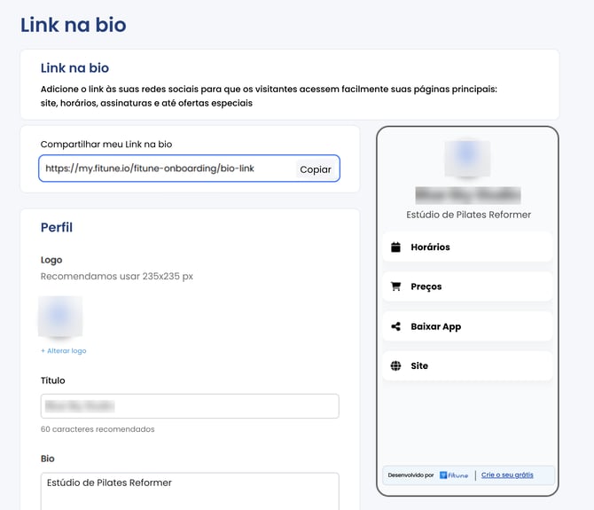
Task: Click the Alterar logo link
Action: (x=63, y=351)
